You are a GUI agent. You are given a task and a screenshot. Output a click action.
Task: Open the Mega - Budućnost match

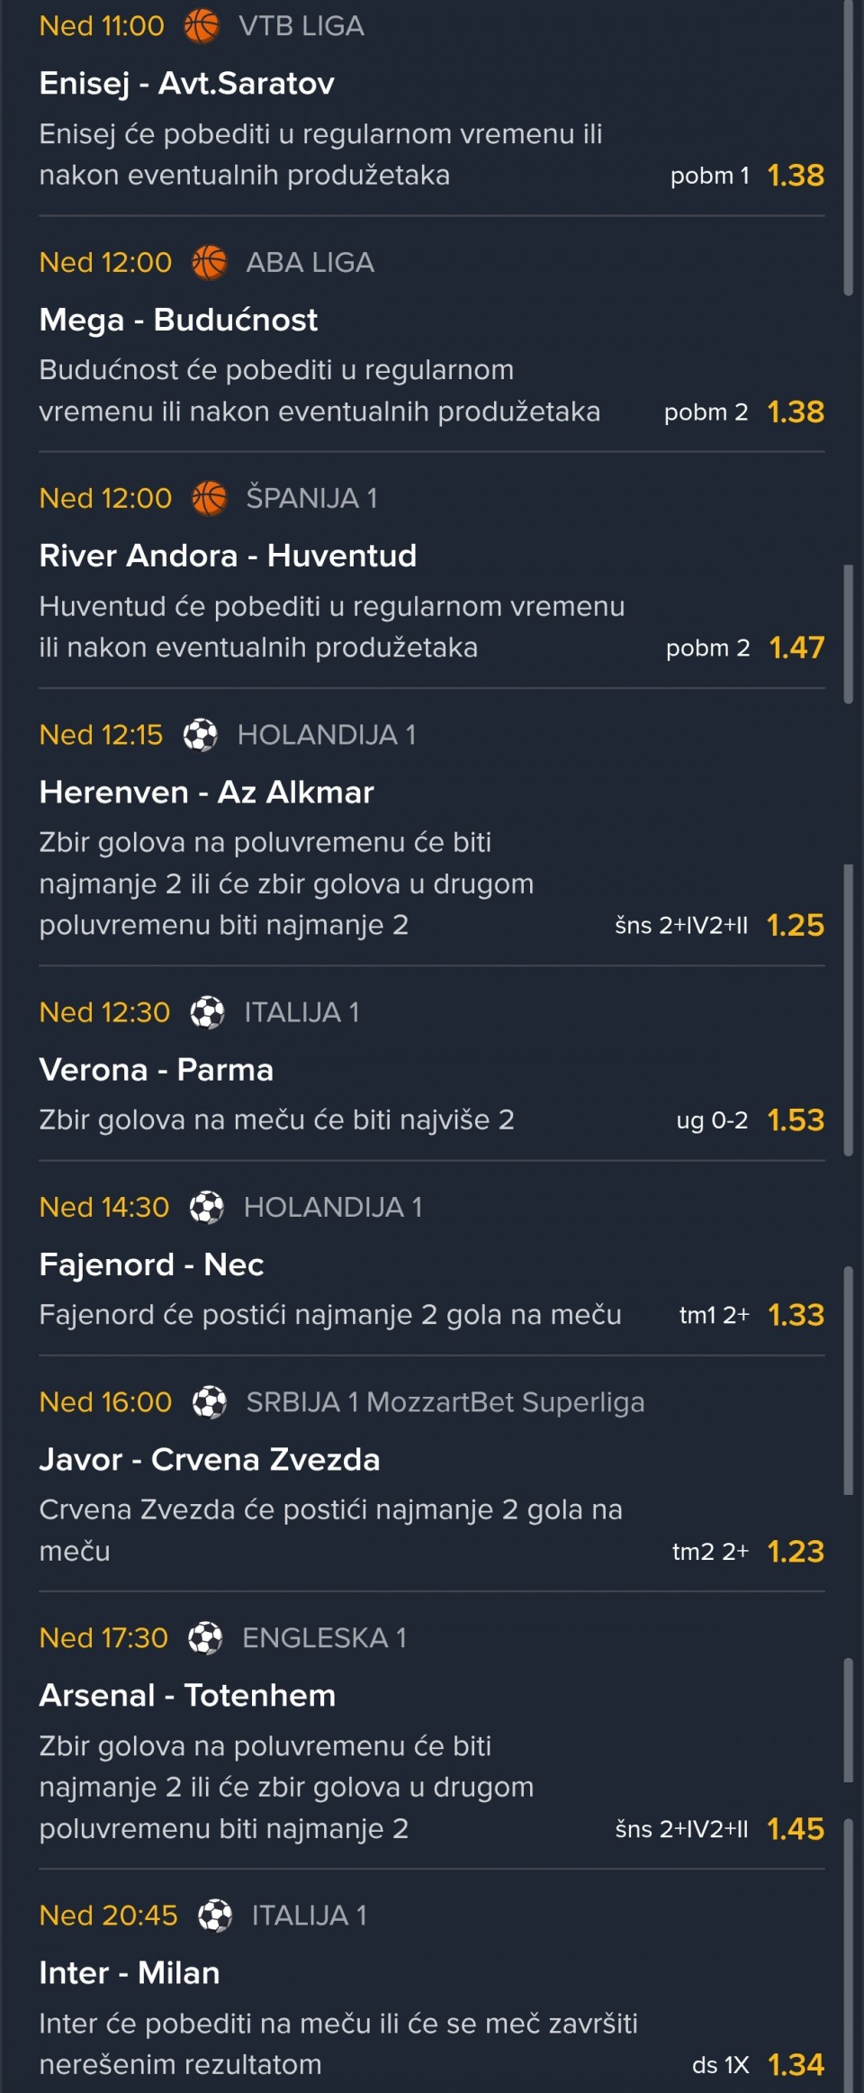[178, 320]
